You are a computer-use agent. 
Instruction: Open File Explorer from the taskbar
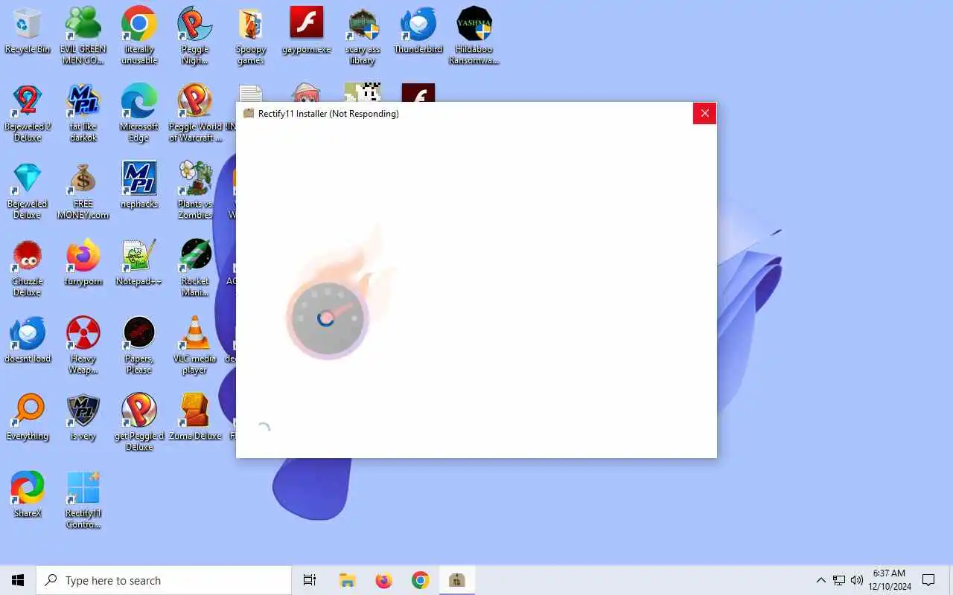[347, 580]
